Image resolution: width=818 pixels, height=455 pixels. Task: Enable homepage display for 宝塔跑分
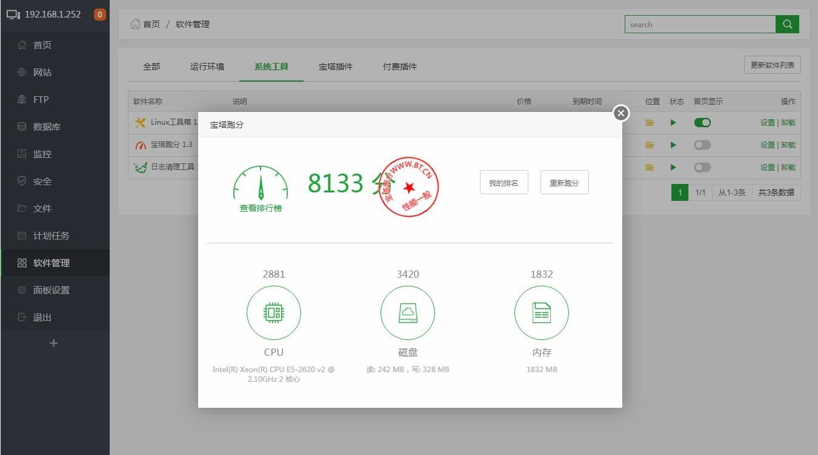point(702,145)
